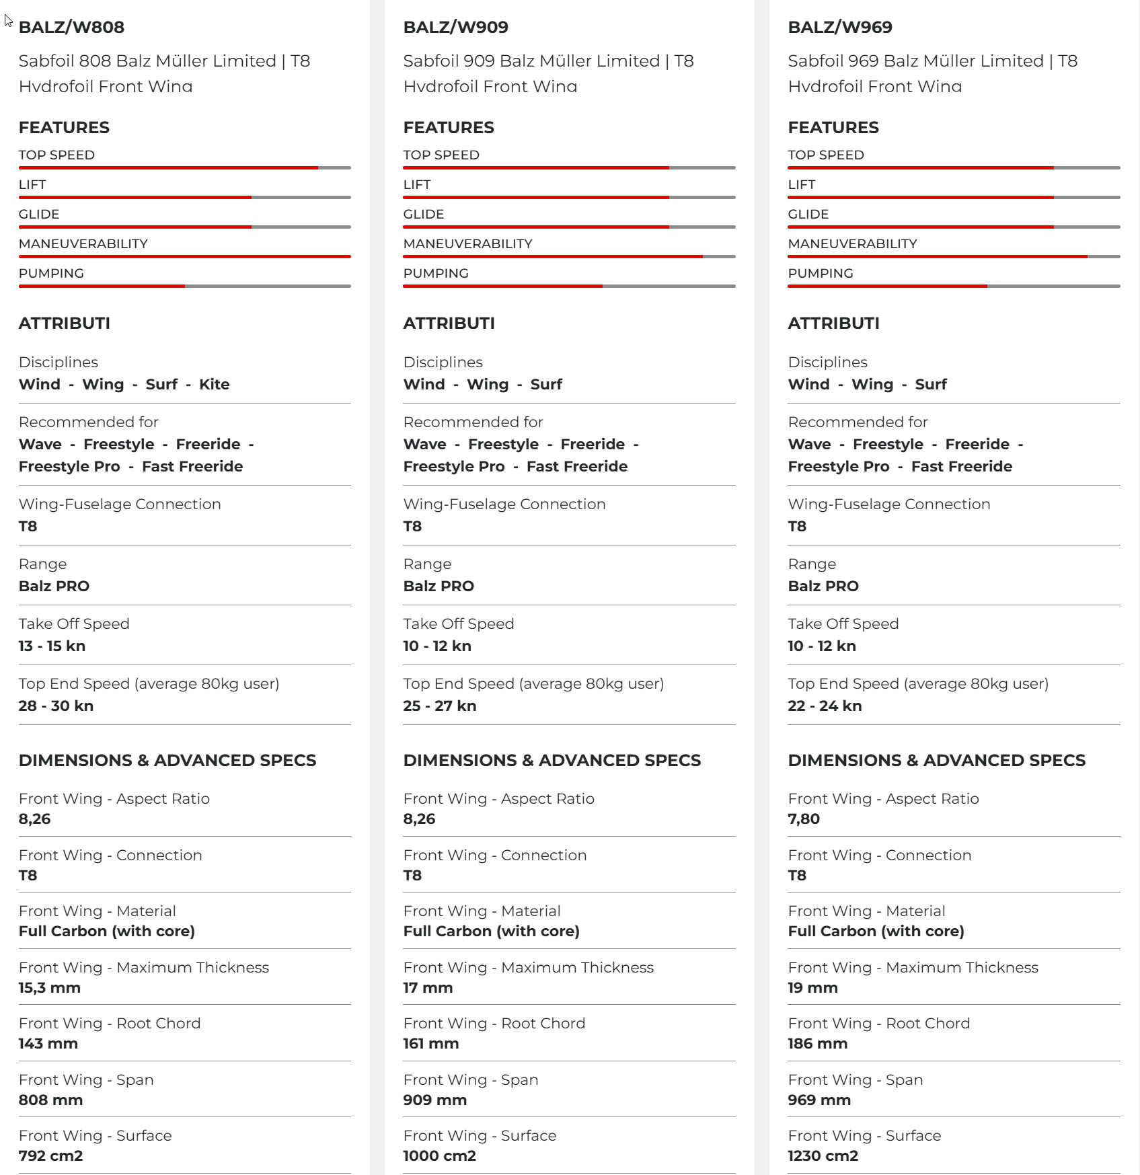This screenshot has height=1175, width=1140.
Task: Click the BALZ/W909 product code heading
Action: [x=455, y=28]
